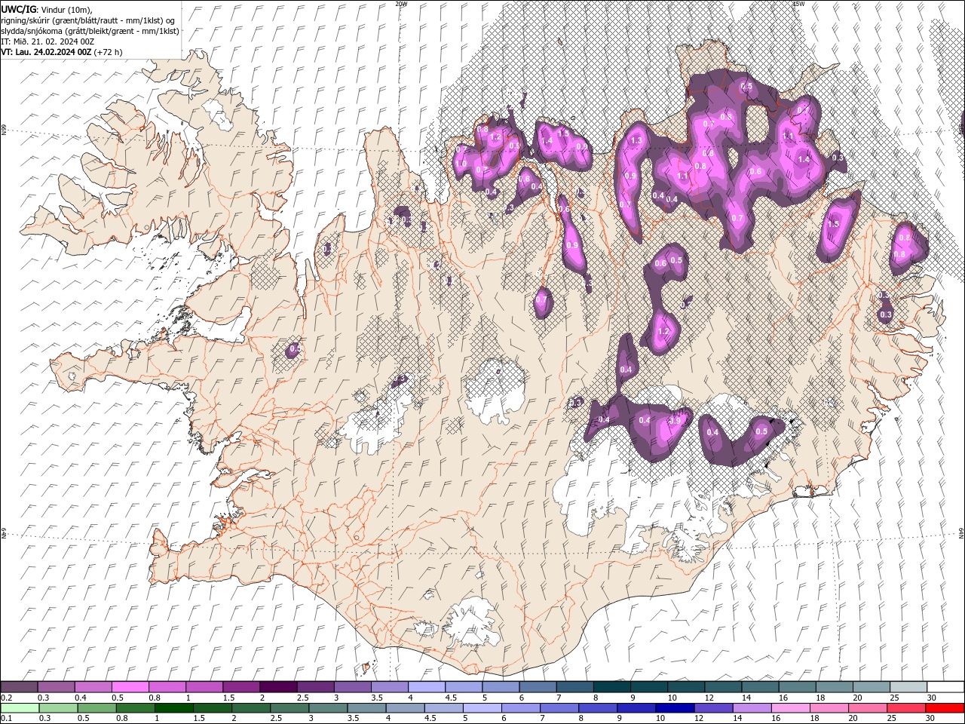Click the 0.3 swatch in upper legend row
Image resolution: width=965 pixels, height=724 pixels.
[57, 687]
